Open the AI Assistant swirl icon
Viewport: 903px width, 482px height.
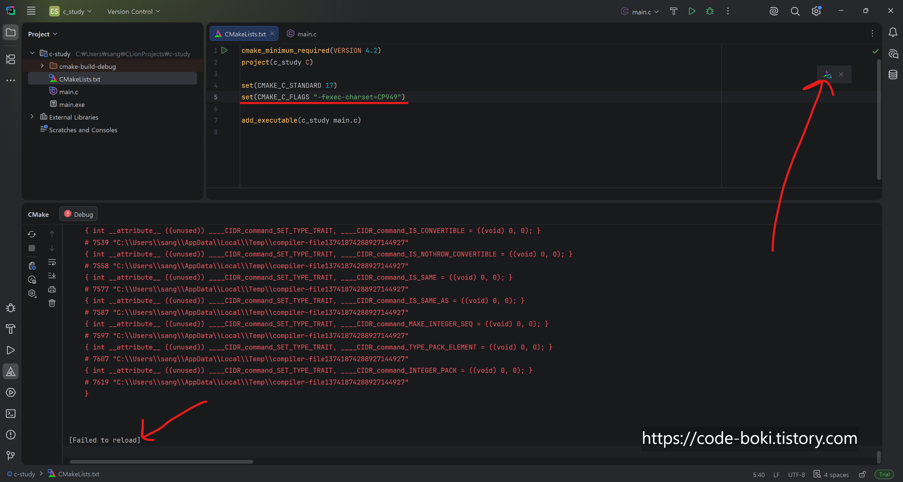(x=774, y=11)
